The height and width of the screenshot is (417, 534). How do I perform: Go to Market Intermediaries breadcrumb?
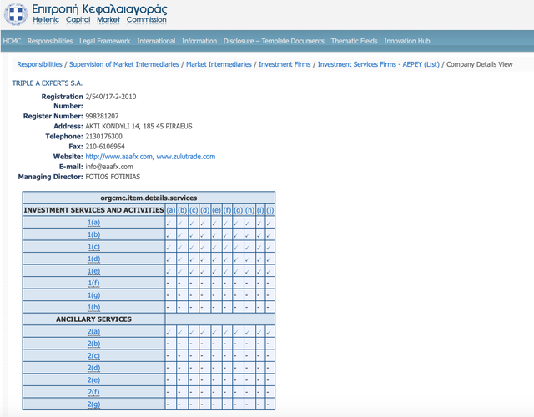(219, 64)
